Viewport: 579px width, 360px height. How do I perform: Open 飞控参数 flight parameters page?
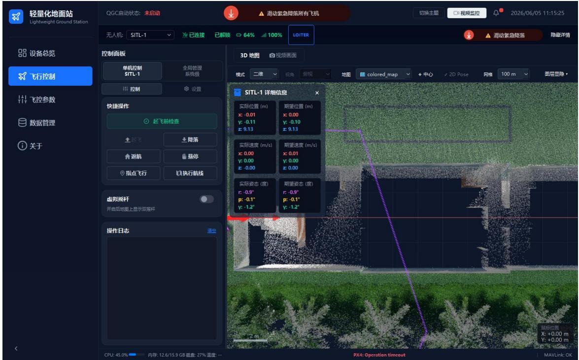coord(50,99)
